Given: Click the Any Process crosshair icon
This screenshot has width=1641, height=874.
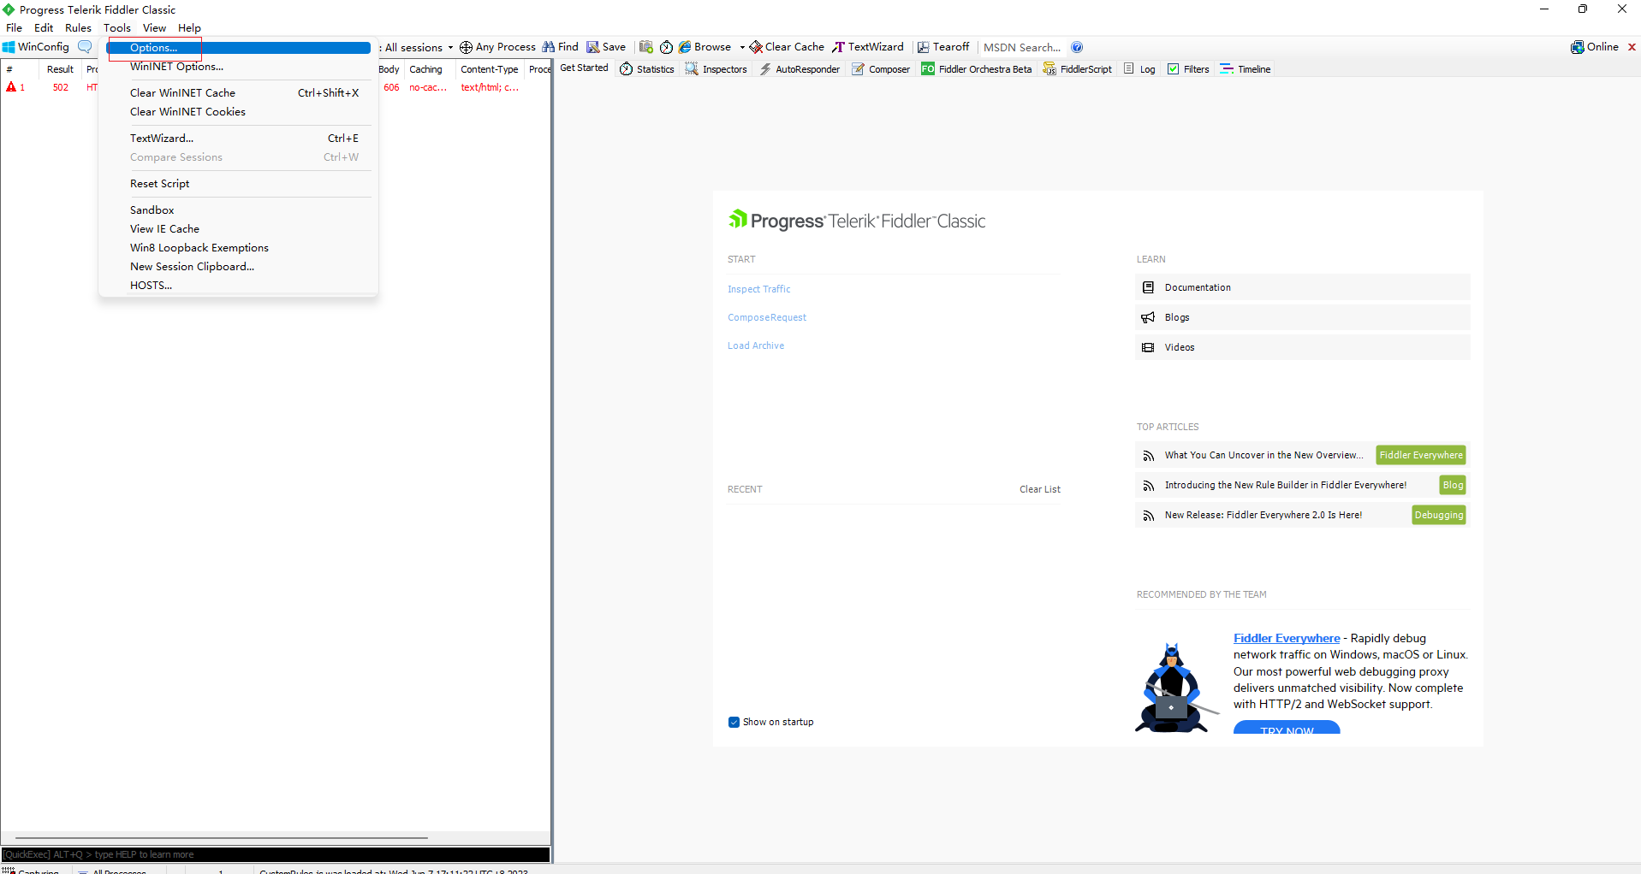Looking at the screenshot, I should [466, 47].
